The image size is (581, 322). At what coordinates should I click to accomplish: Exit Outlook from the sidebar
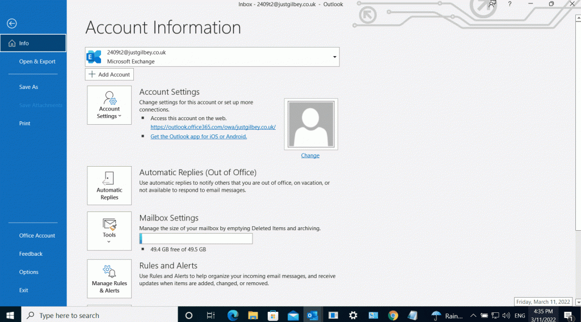24,290
